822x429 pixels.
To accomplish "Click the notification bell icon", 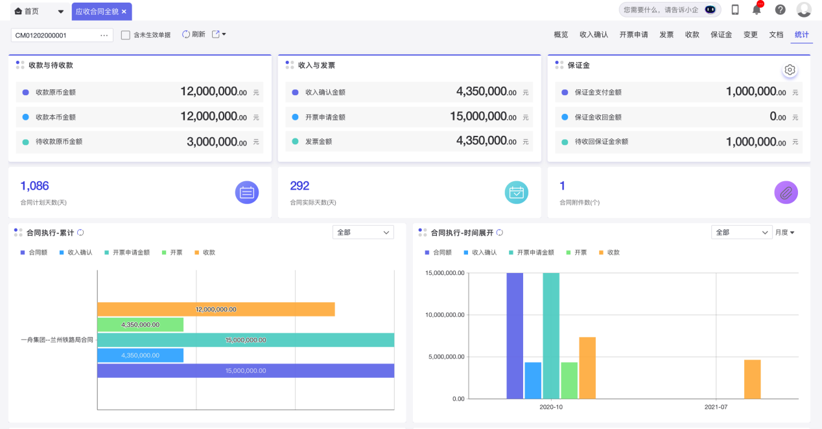I will (757, 10).
